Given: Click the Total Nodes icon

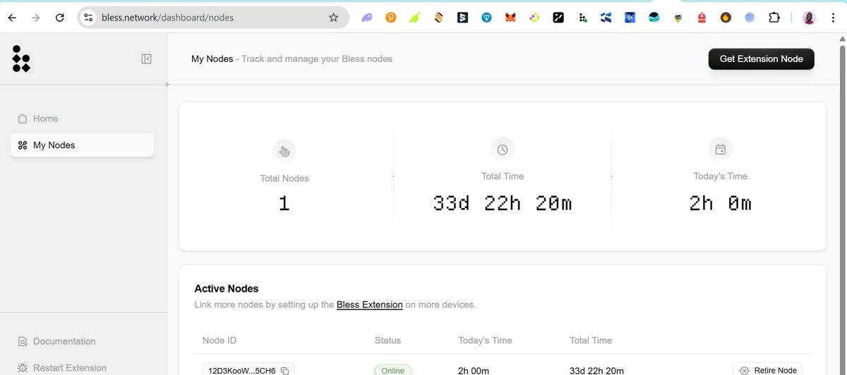Looking at the screenshot, I should [x=284, y=151].
